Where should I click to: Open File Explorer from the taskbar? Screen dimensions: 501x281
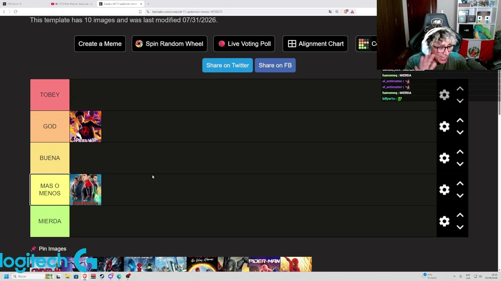point(67,276)
